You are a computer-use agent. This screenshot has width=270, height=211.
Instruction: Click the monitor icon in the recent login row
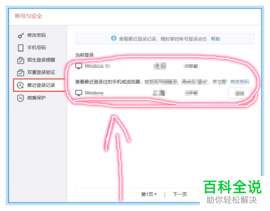(x=79, y=93)
